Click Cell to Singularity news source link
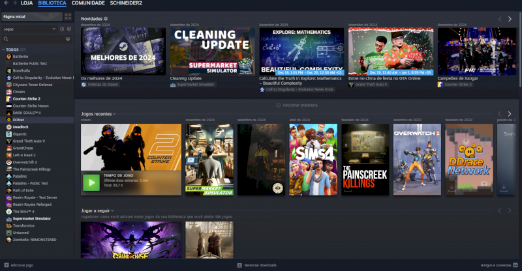The image size is (522, 271). (297, 89)
